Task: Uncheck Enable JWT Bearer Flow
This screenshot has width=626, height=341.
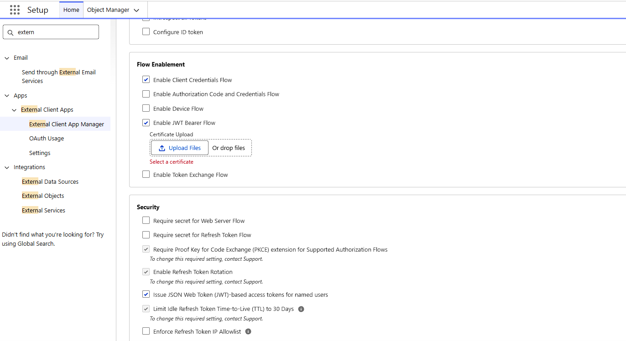Action: click(146, 123)
